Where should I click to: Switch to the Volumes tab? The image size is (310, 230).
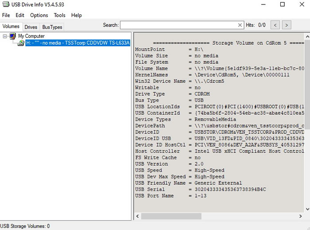[11, 27]
